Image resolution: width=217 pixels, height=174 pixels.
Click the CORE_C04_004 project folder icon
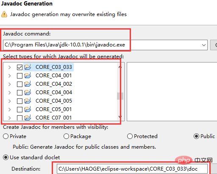pos(28,92)
